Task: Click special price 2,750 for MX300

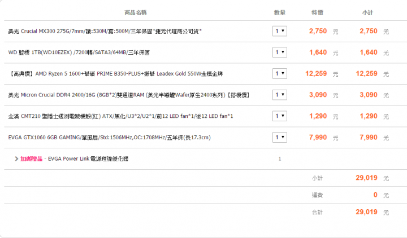Action: (318, 31)
